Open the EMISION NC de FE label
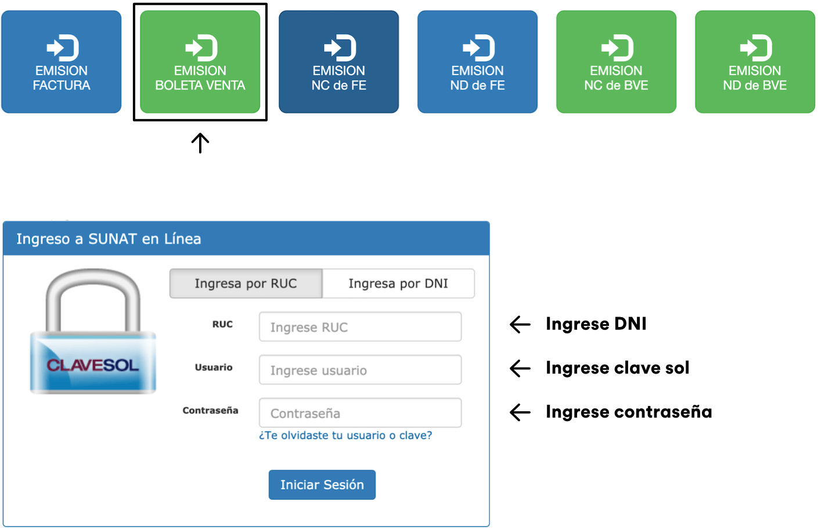818x528 pixels. coord(339,78)
